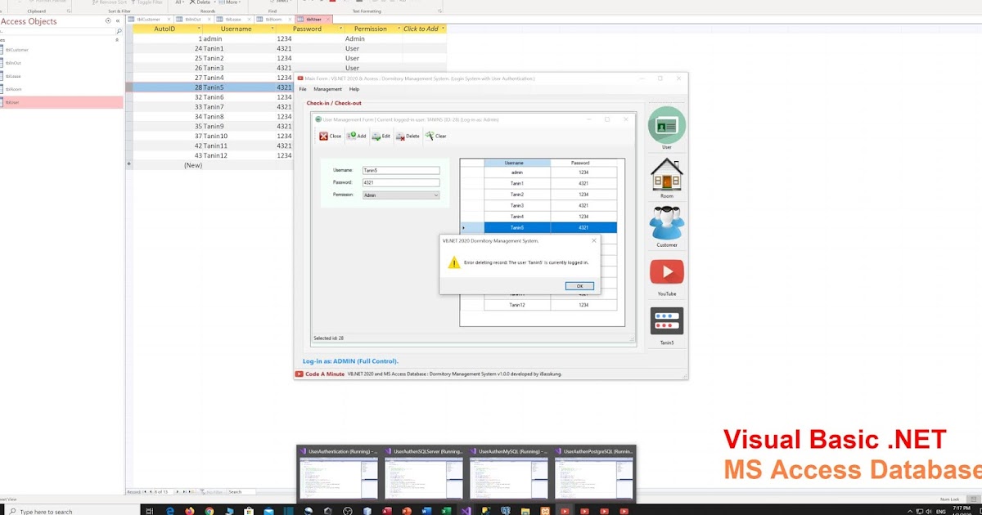This screenshot has height=515, width=982.
Task: Open the User icon on the sidebar
Action: [x=666, y=126]
